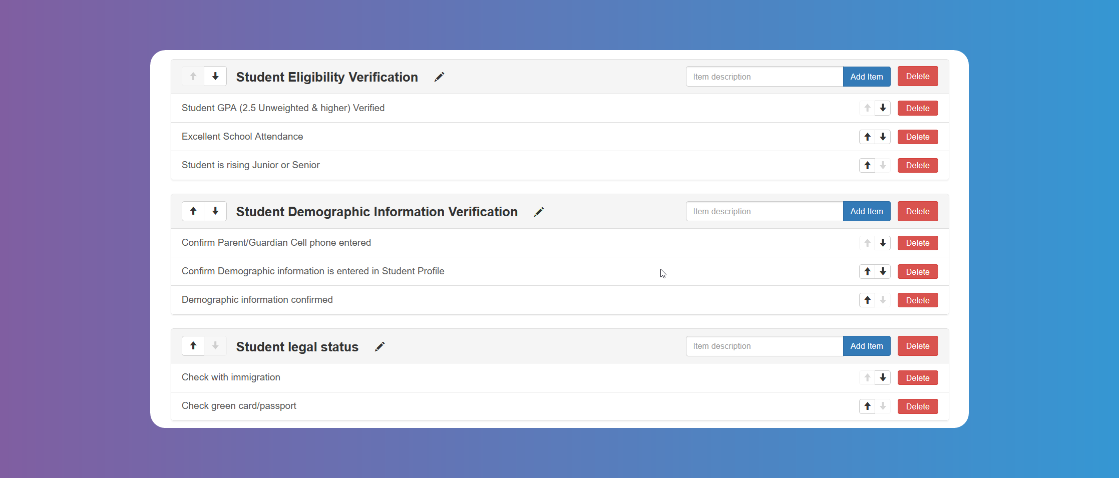
Task: Delete the Student is rising Junior or Senior item
Action: pos(917,165)
